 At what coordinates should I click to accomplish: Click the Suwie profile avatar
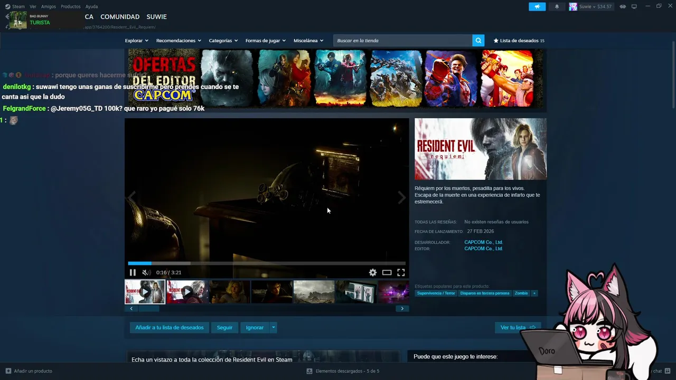point(573,6)
